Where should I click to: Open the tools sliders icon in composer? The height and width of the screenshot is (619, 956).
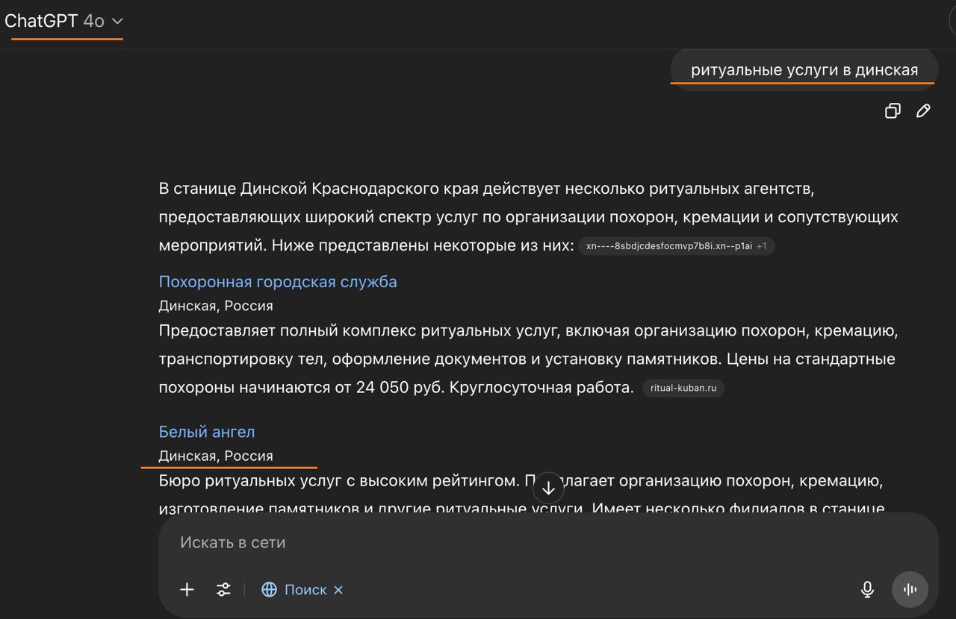tap(223, 589)
